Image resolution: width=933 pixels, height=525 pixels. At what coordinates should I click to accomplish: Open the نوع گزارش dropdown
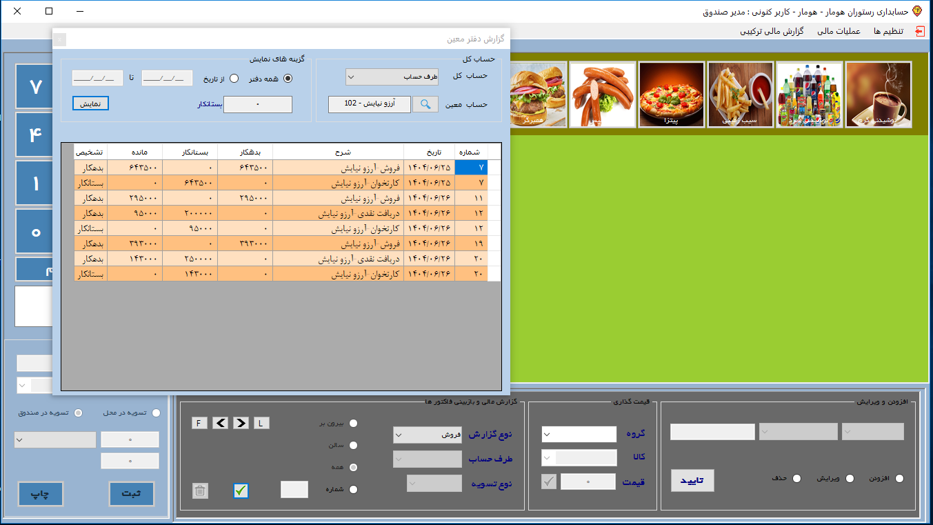[x=428, y=435]
